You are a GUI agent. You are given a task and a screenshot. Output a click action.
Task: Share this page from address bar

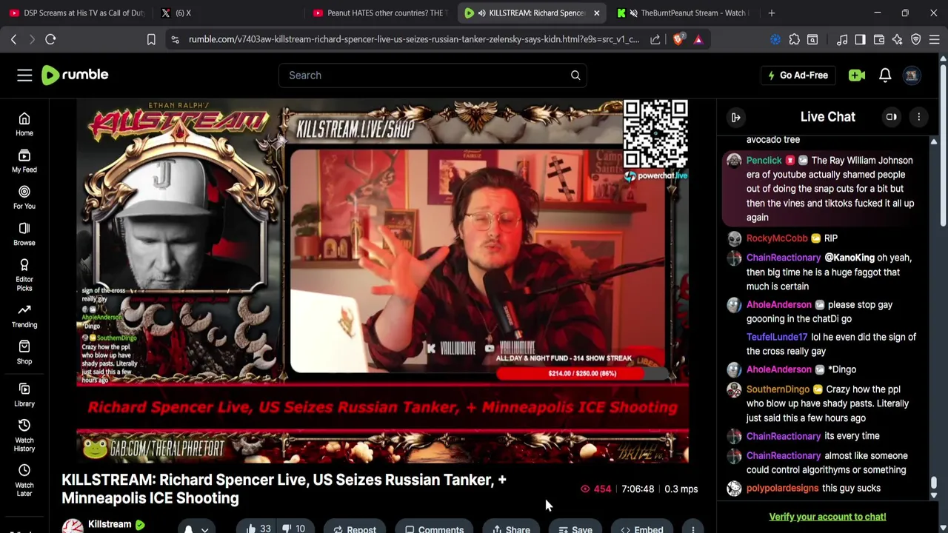655,39
